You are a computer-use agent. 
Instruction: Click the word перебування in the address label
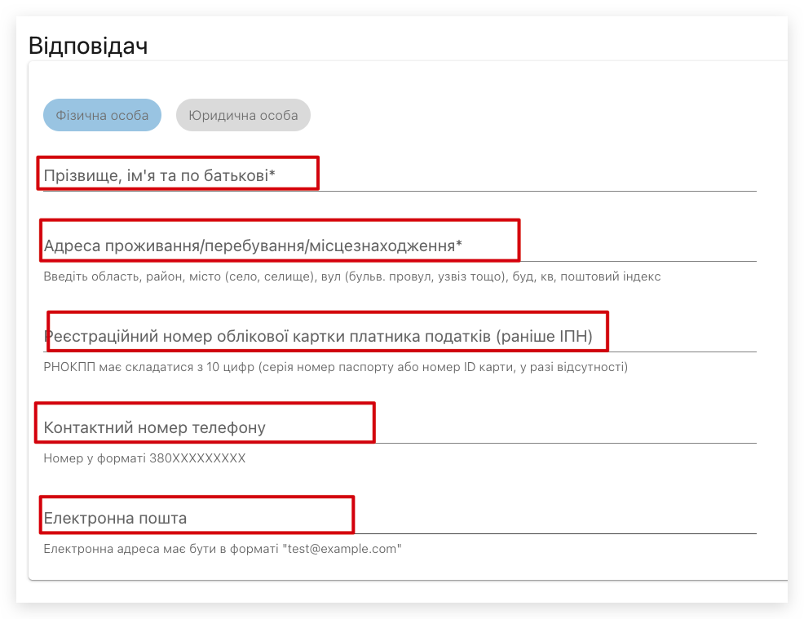coord(257,245)
